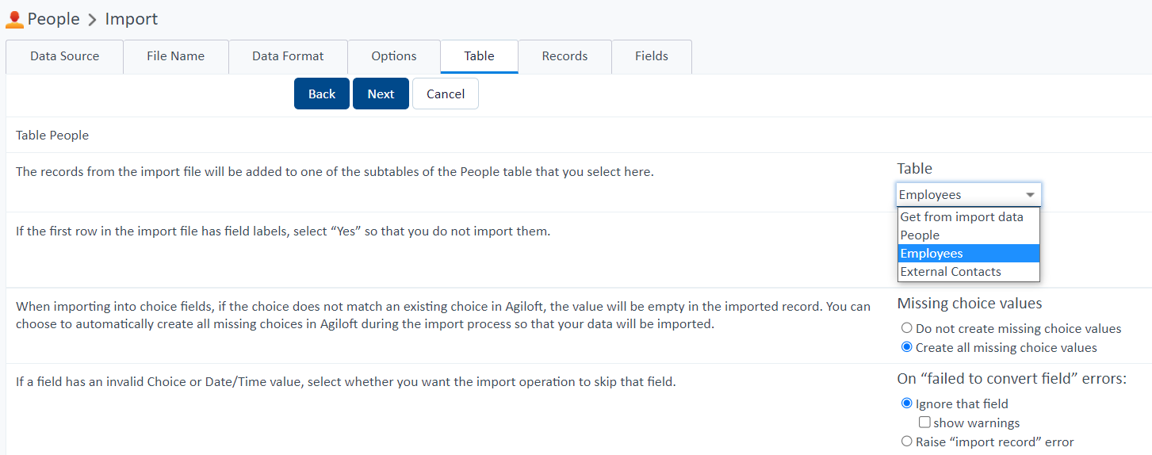Select "Create all missing choice values" option
The width and height of the screenshot is (1152, 455).
click(x=906, y=347)
